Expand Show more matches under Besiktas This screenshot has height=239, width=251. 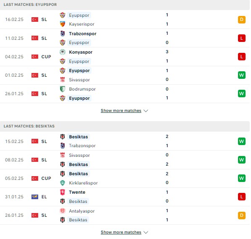[121, 232]
